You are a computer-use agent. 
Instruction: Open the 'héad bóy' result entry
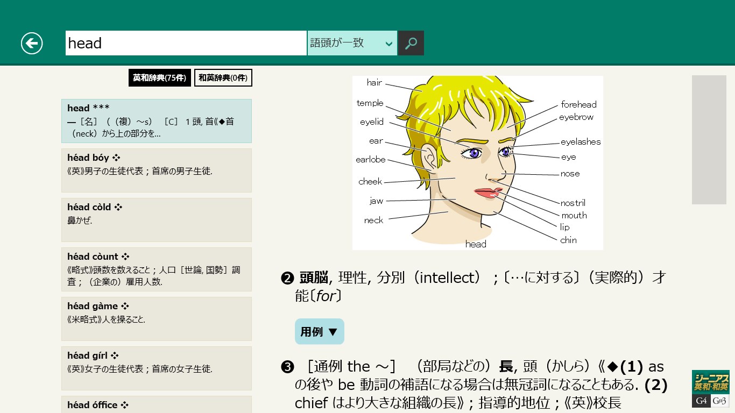[157, 170]
